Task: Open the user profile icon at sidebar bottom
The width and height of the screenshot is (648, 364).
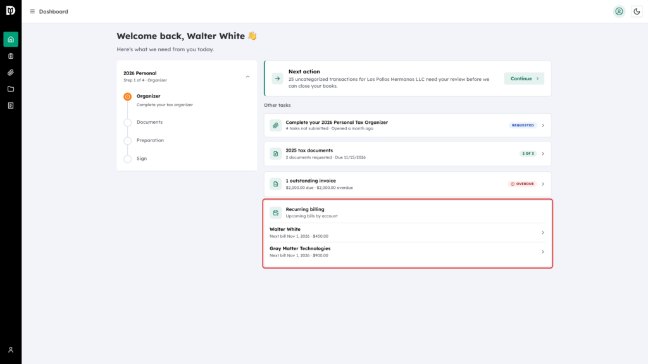Action: 11,350
